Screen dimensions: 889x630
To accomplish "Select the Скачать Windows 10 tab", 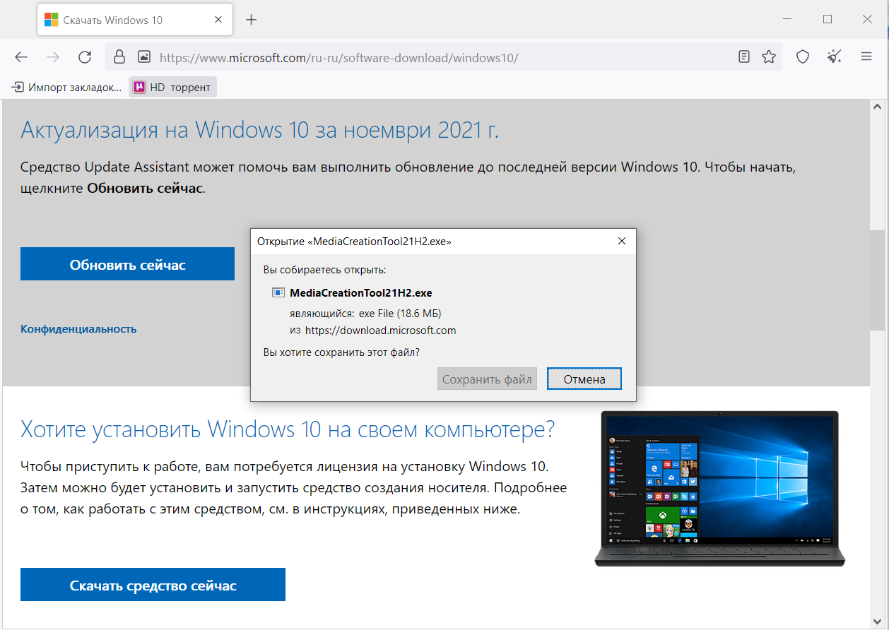I will (x=134, y=20).
